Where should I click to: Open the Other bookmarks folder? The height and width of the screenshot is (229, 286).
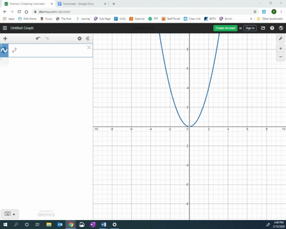270,18
